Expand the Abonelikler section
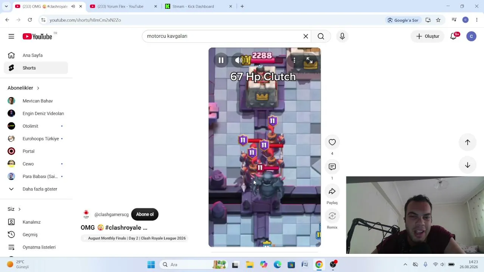484x272 pixels. pyautogui.click(x=23, y=88)
